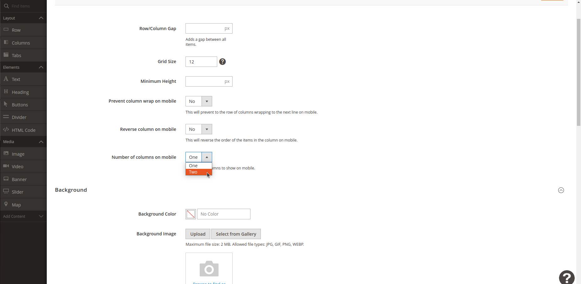The width and height of the screenshot is (581, 284).
Task: Choose the Tabs layout icon
Action: (x=6, y=55)
